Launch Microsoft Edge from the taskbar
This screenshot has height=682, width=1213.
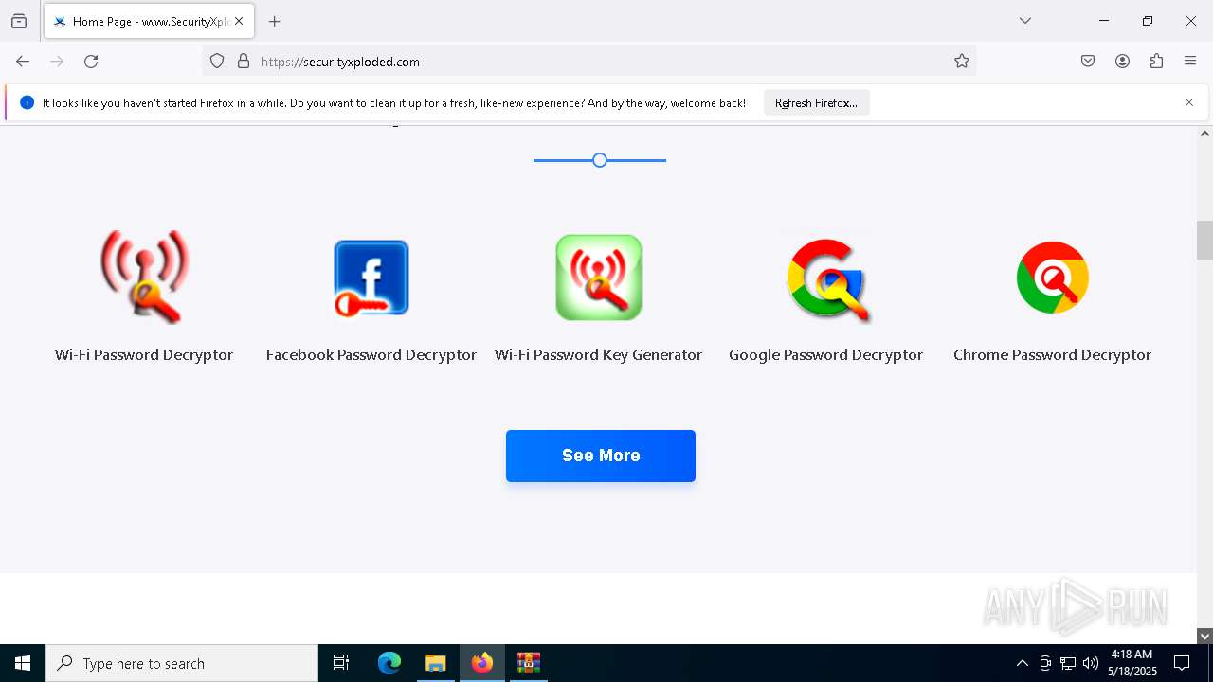click(x=389, y=663)
